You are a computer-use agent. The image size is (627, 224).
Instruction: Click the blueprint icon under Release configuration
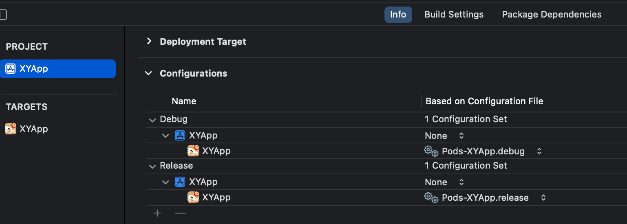coord(180,182)
